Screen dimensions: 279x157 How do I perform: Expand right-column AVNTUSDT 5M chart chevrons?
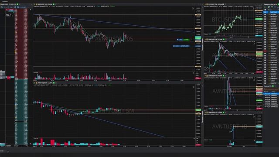coord(255,44)
